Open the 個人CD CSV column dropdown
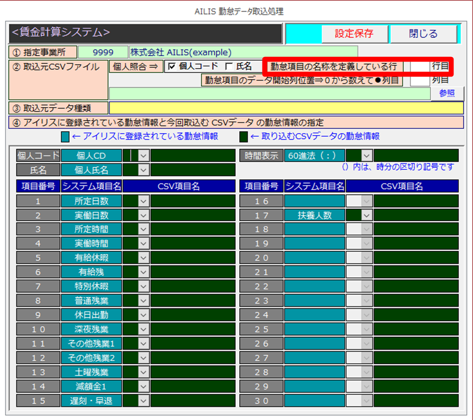 pos(143,156)
